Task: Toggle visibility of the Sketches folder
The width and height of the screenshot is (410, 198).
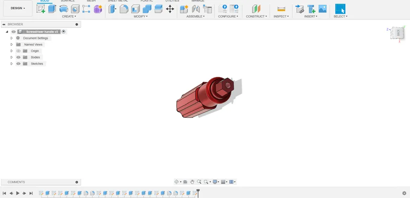Action: click(x=18, y=64)
